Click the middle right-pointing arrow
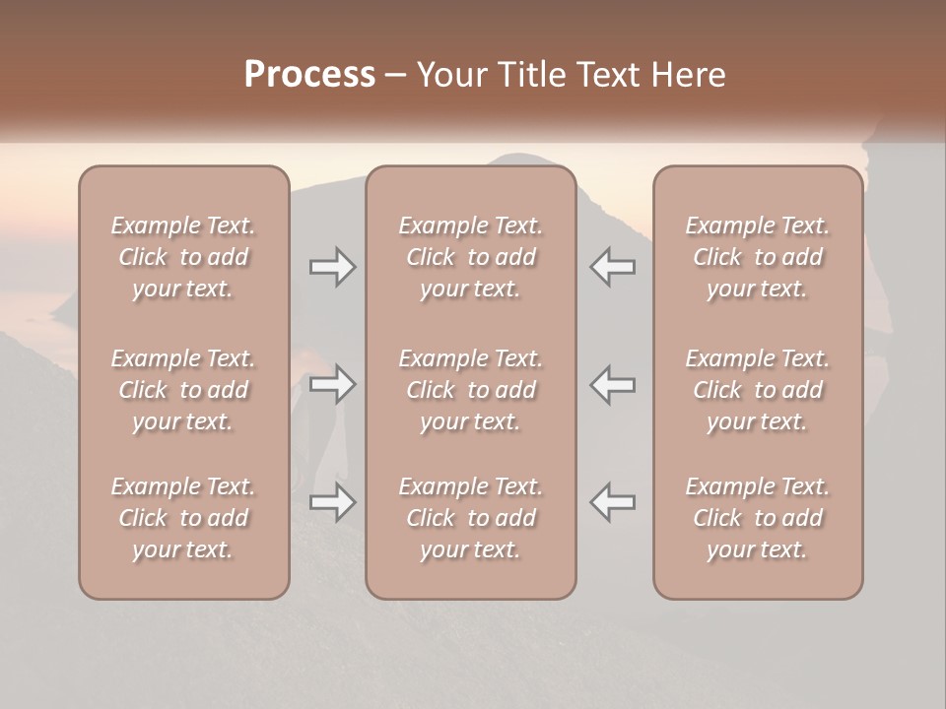 click(x=332, y=384)
